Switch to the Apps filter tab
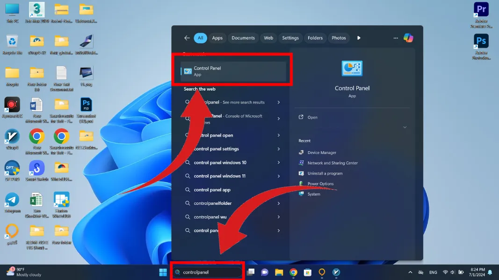 (217, 38)
